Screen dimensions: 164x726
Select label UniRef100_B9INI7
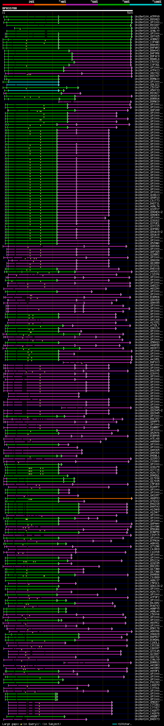(x=147, y=93)
